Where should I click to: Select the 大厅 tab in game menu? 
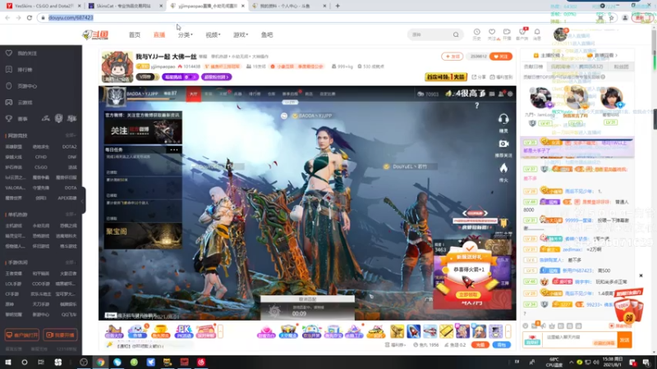point(193,94)
